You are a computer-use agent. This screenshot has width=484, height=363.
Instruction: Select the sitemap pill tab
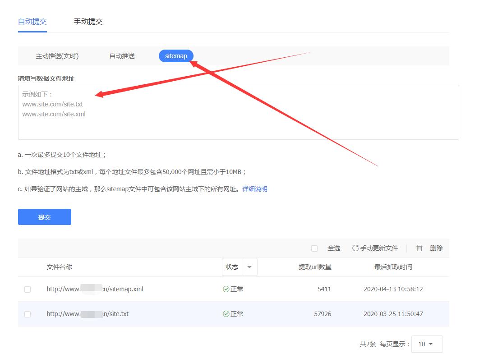pyautogui.click(x=176, y=56)
